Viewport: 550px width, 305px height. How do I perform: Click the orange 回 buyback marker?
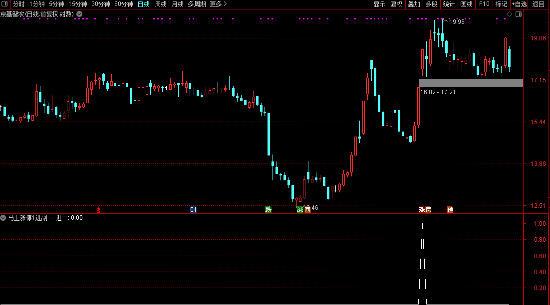click(x=307, y=210)
